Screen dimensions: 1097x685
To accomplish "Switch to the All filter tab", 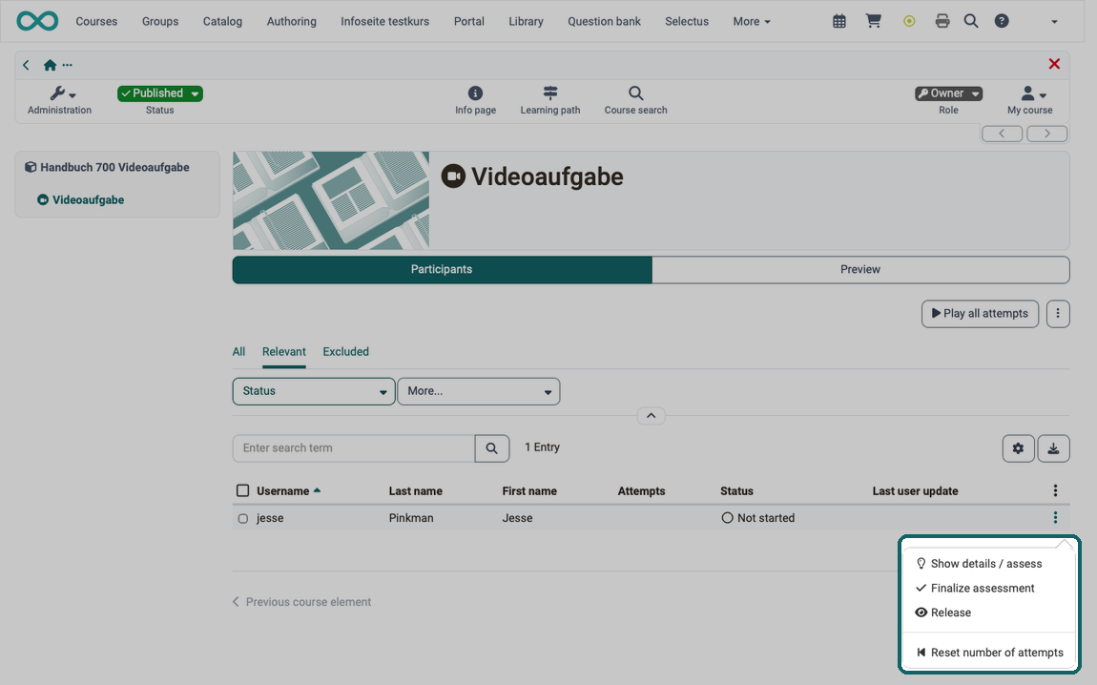I will pos(238,352).
